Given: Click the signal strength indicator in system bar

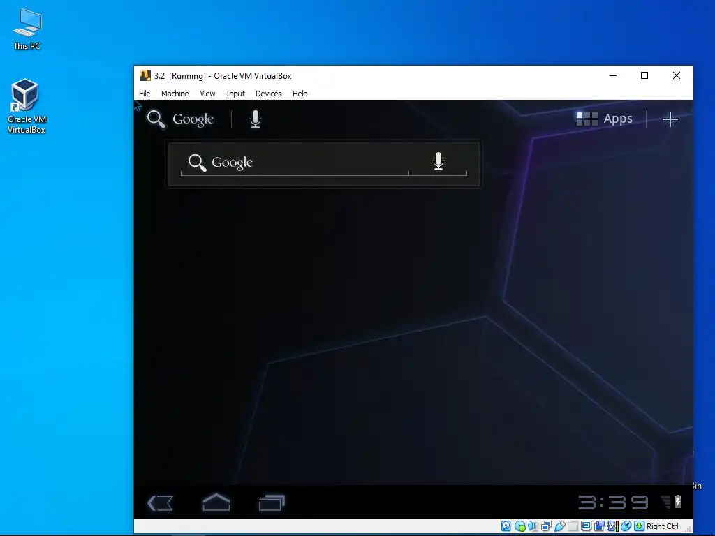Looking at the screenshot, I should coord(666,502).
